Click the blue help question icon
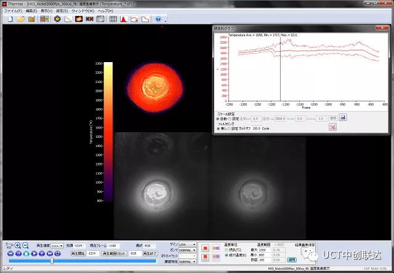 click(x=158, y=19)
